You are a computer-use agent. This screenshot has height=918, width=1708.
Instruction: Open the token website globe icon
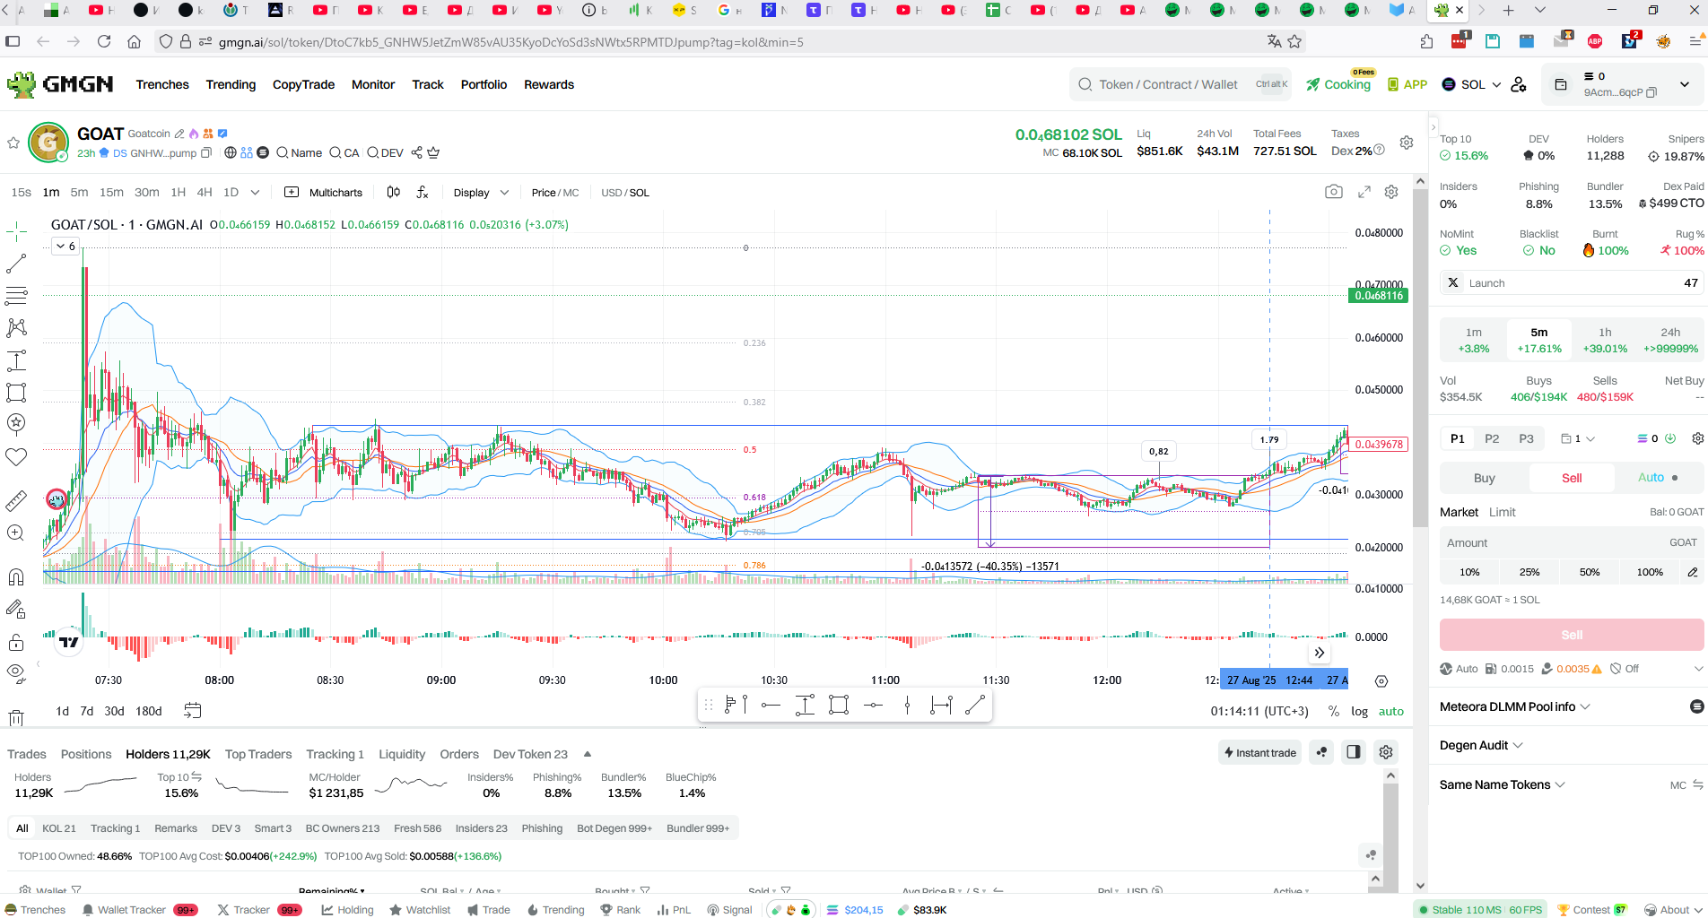[231, 152]
